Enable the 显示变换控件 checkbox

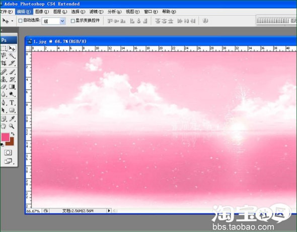(x=72, y=21)
